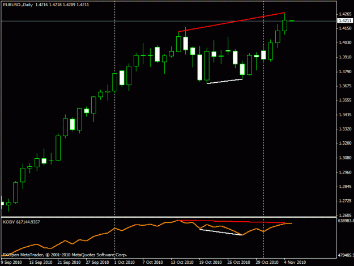Click the 1.3555 price axis label
The height and width of the screenshot is (266, 354).
click(x=345, y=100)
